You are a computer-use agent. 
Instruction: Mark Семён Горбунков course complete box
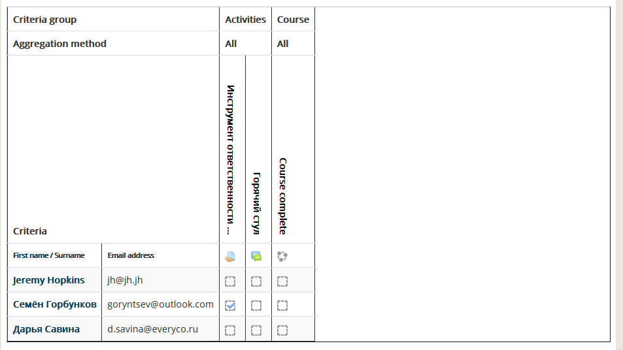tap(282, 306)
